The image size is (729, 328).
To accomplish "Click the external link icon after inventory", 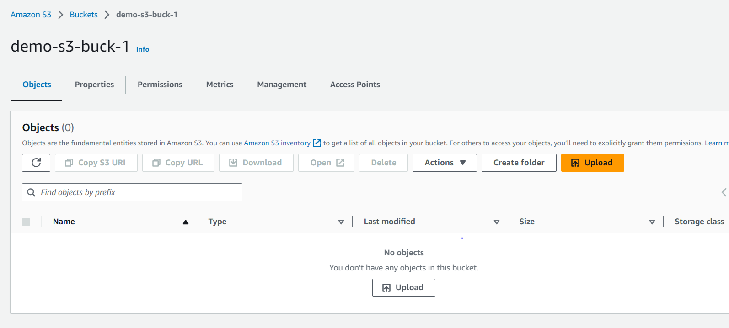I will tap(317, 143).
